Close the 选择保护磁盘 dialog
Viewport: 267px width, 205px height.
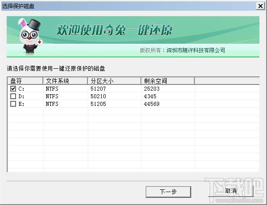(x=260, y=6)
